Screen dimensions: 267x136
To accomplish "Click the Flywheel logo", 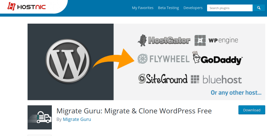I will pyautogui.click(x=164, y=59).
